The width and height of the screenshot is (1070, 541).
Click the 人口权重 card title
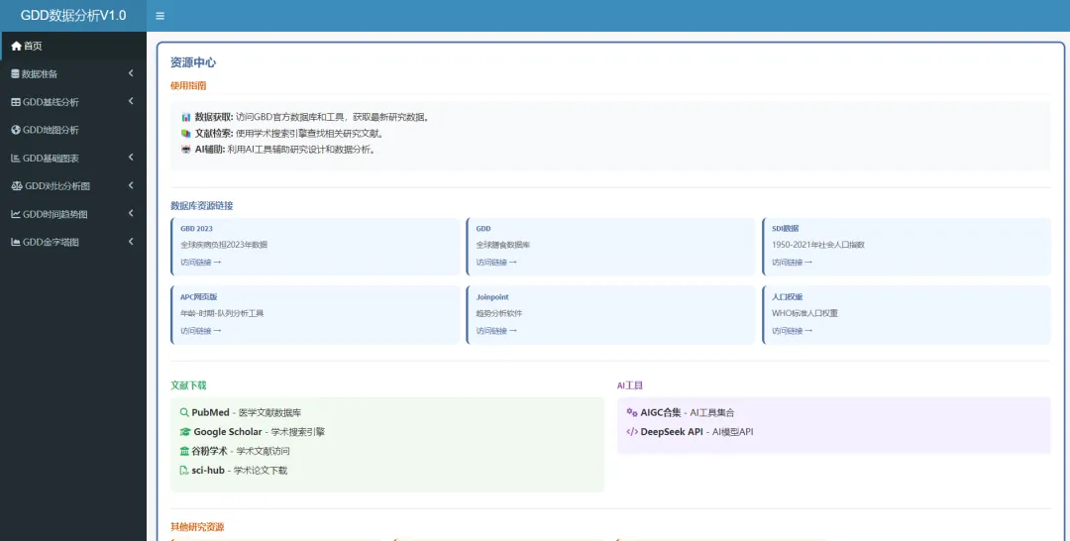pyautogui.click(x=788, y=297)
